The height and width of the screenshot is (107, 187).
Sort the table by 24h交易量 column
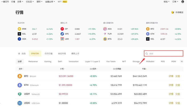coord(117,69)
